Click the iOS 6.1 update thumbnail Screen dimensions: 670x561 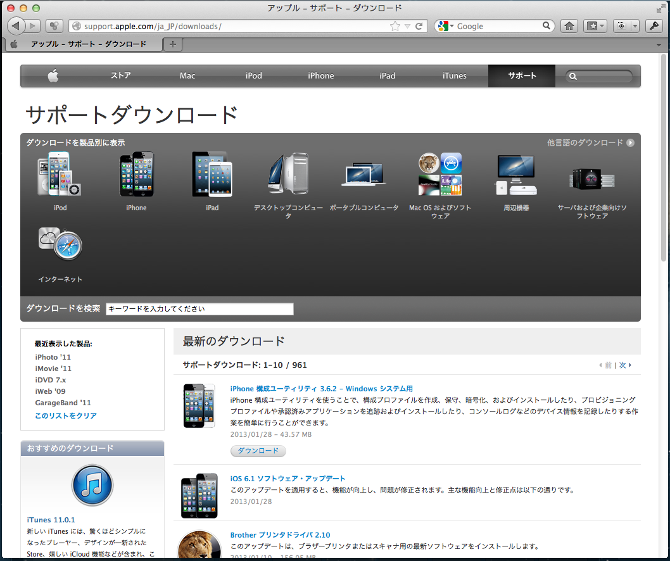pyautogui.click(x=199, y=496)
